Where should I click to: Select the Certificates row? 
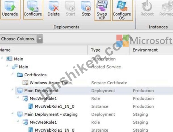(x=86, y=75)
